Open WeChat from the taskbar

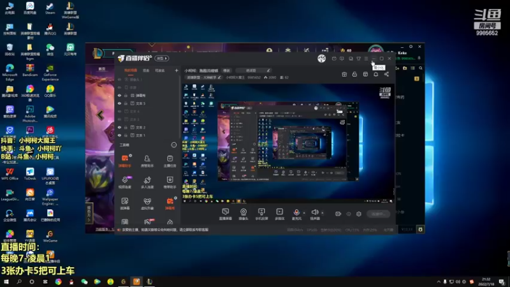point(84,281)
